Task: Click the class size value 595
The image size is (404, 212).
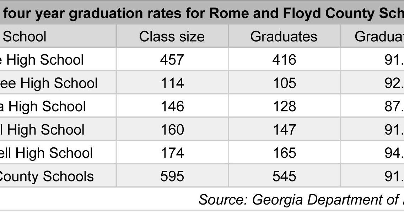Action: 172,176
